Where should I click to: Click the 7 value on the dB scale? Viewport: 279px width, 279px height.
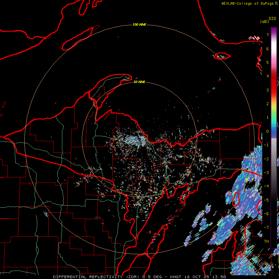coord(268,35)
